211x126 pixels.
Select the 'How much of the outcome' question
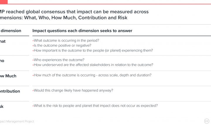coord(92,75)
